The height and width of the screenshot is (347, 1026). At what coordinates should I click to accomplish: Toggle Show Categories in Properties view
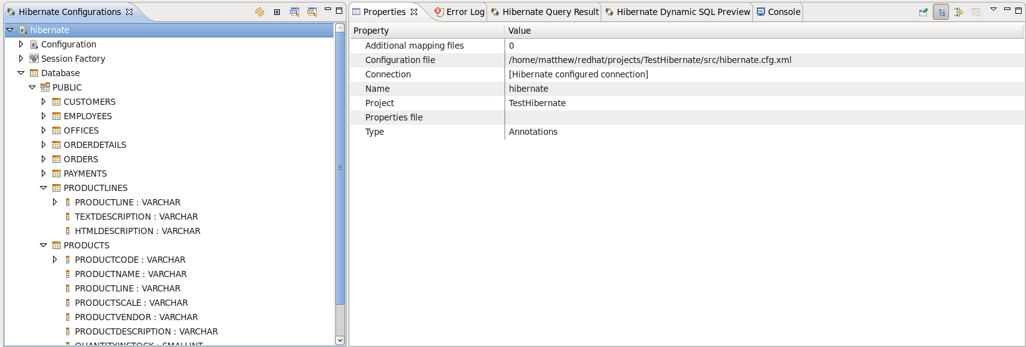(x=941, y=12)
